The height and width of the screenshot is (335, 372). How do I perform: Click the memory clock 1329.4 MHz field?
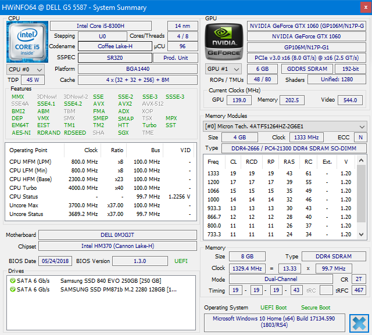[247, 268]
